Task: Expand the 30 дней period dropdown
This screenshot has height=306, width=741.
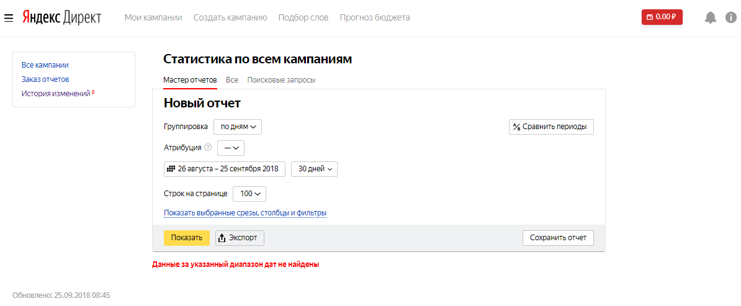Action: pyautogui.click(x=314, y=169)
